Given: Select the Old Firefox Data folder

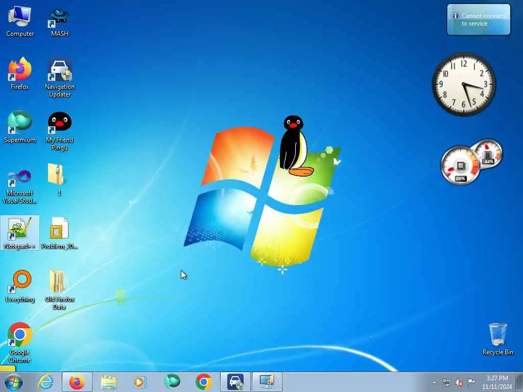Looking at the screenshot, I should point(59,289).
